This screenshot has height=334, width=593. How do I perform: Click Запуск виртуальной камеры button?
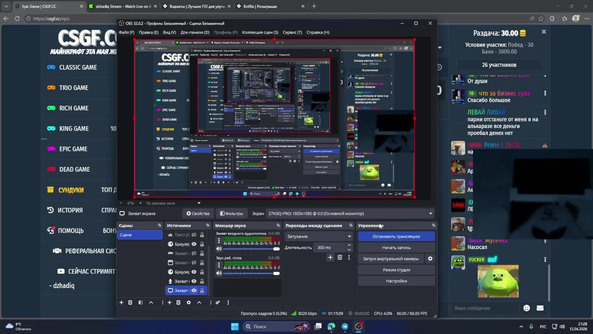tap(391, 259)
